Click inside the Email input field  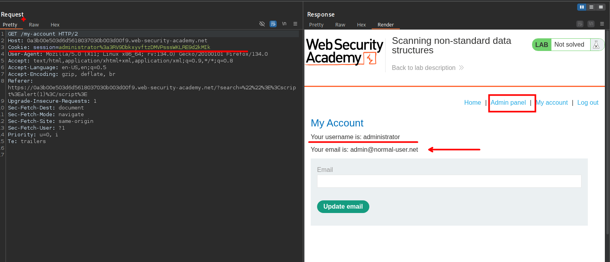(x=449, y=181)
